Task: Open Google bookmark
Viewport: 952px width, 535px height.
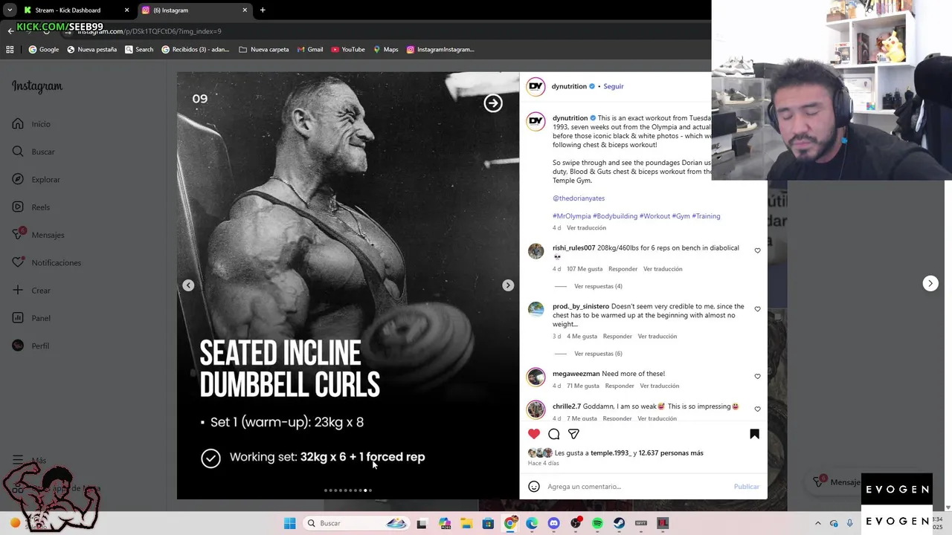Action: (44, 50)
